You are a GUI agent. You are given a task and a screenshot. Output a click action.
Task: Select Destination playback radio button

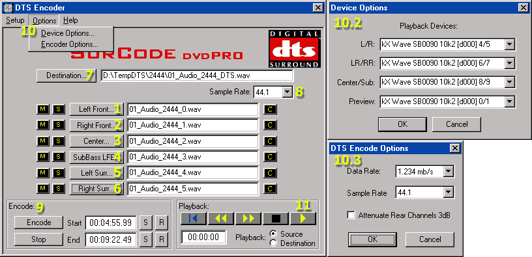[273, 243]
